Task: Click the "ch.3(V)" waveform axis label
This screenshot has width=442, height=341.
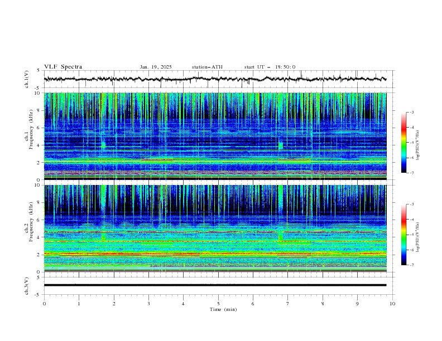Action: click(x=27, y=286)
